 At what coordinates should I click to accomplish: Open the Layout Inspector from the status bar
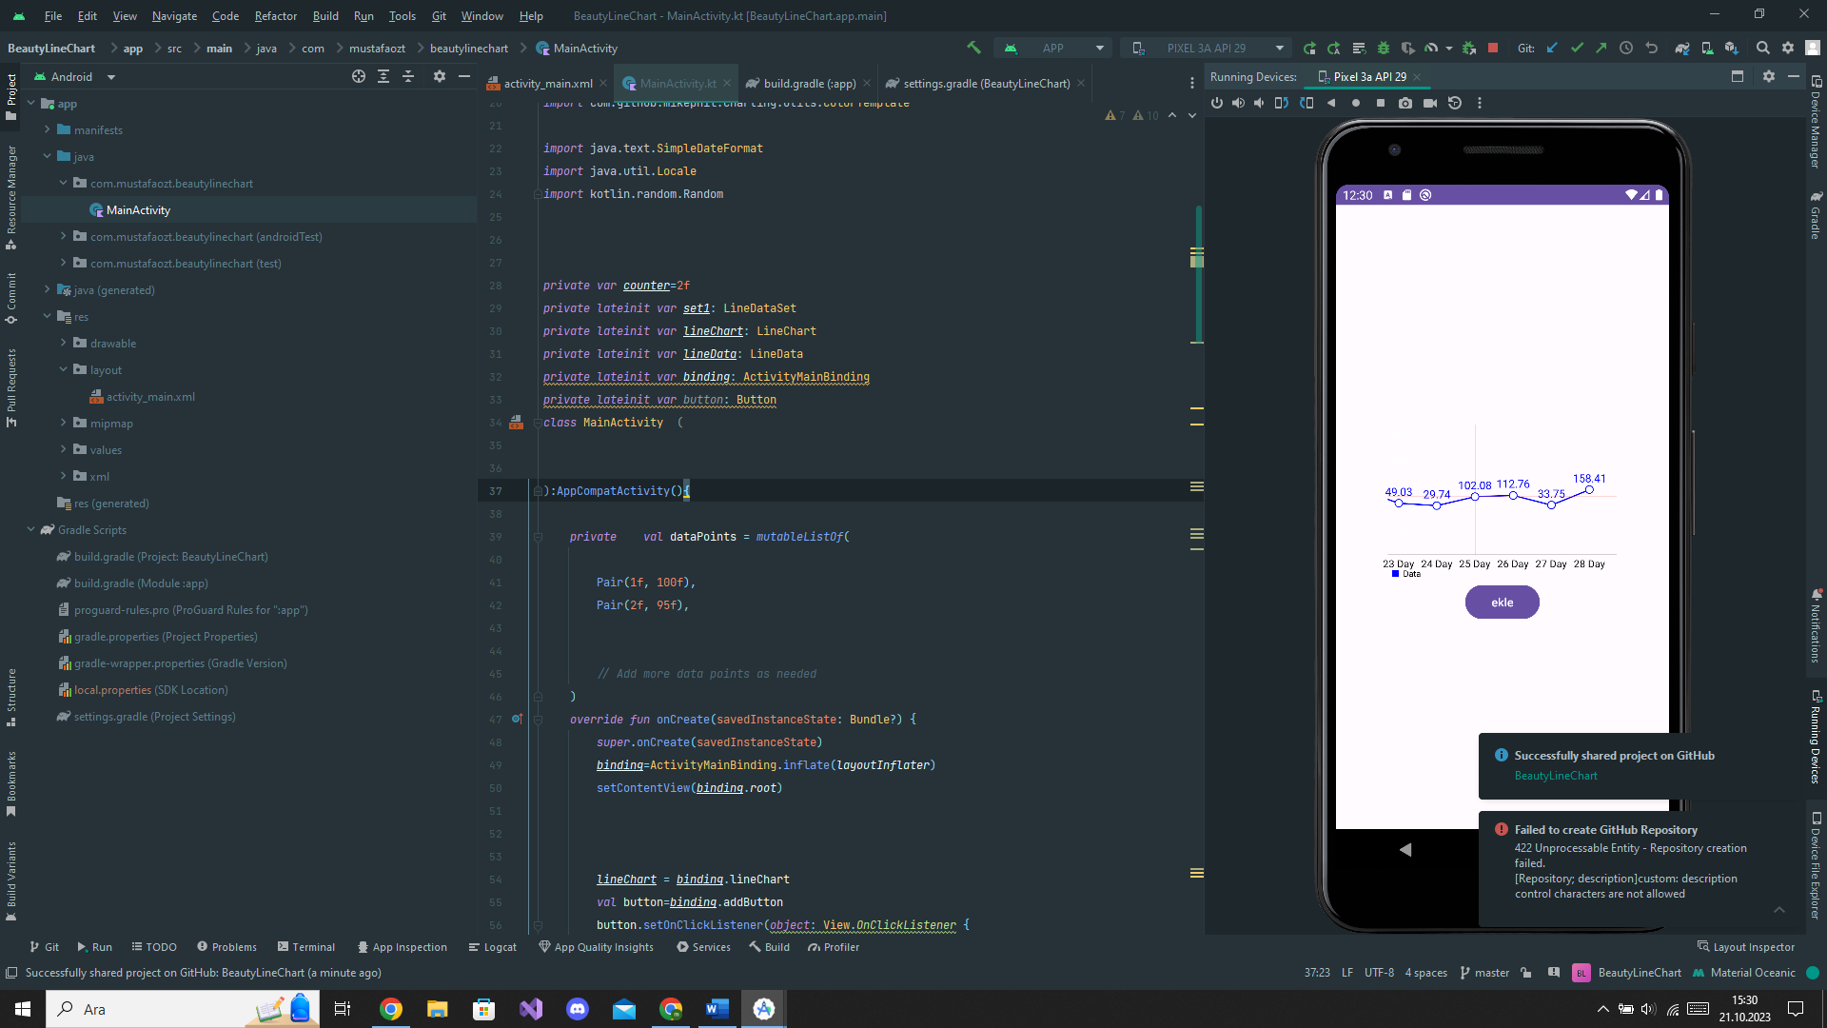click(x=1747, y=947)
